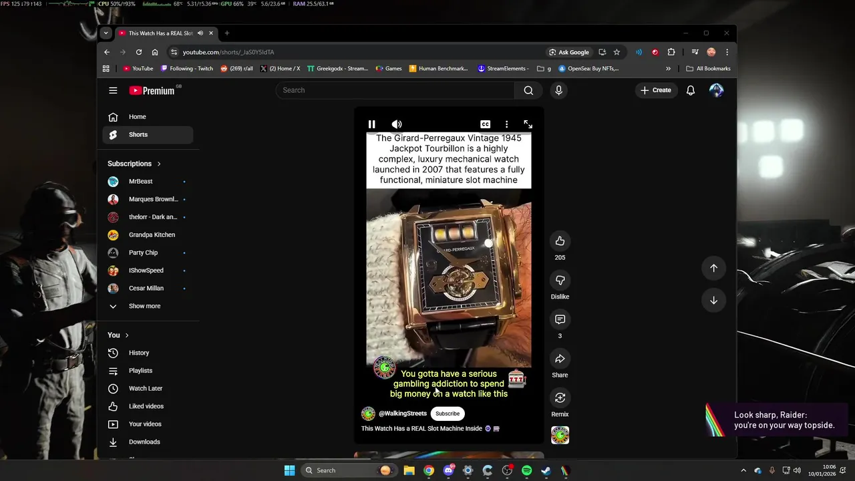Click the YouTube Premium logo

152,90
